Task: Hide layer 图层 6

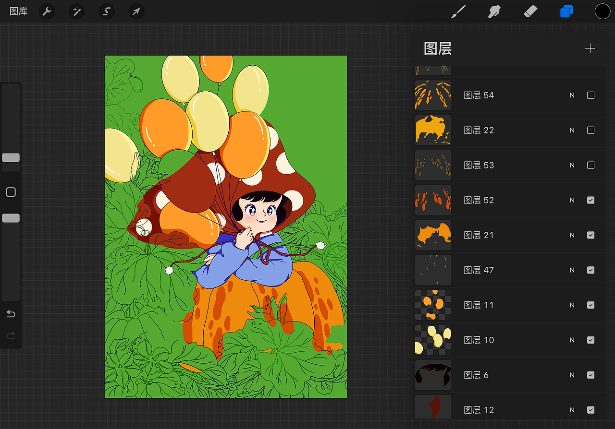Action: (x=590, y=375)
